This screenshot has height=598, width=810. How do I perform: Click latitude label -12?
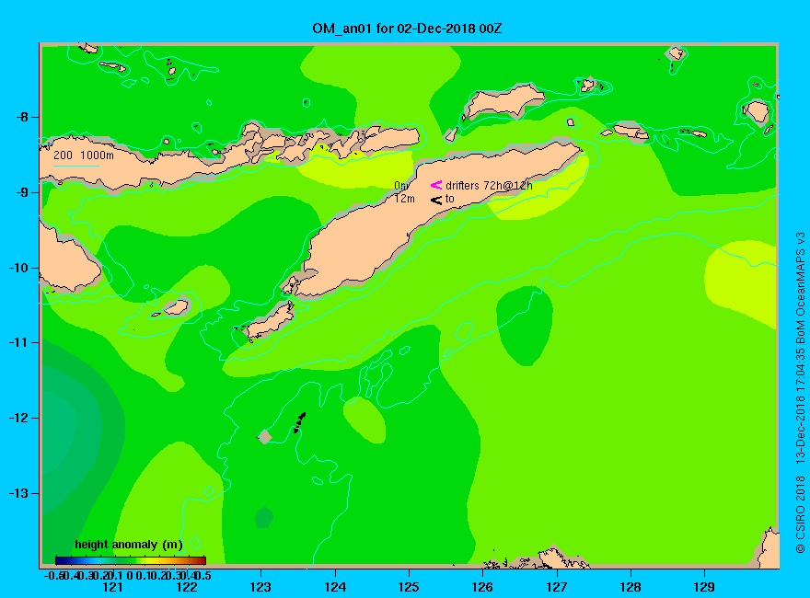coord(18,418)
